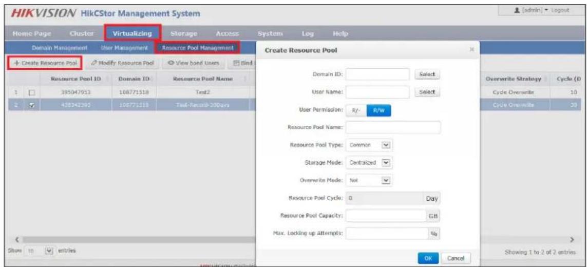Screen dimensions: 587x267
Task: Click the Create Resource Pool toolbar button
Action: tap(45, 63)
